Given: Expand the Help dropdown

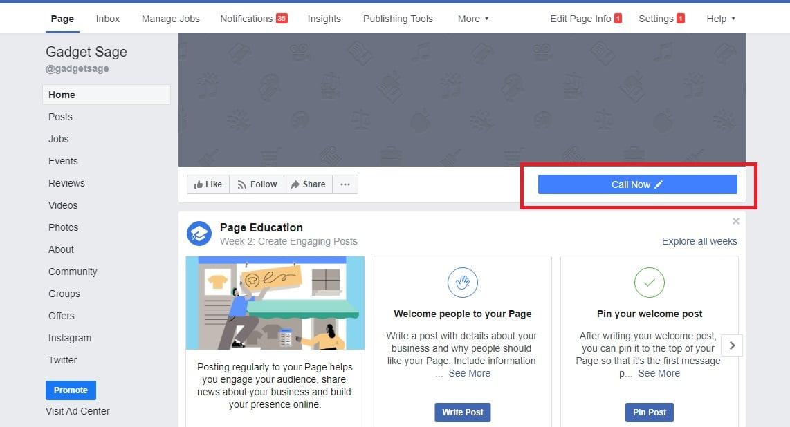Looking at the screenshot, I should coord(720,19).
